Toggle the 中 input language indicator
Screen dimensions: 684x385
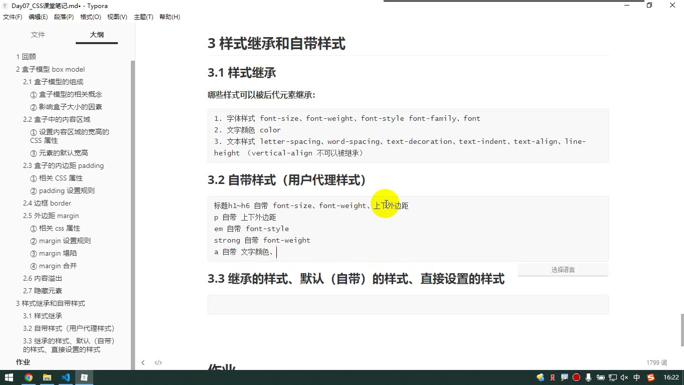[637, 377]
